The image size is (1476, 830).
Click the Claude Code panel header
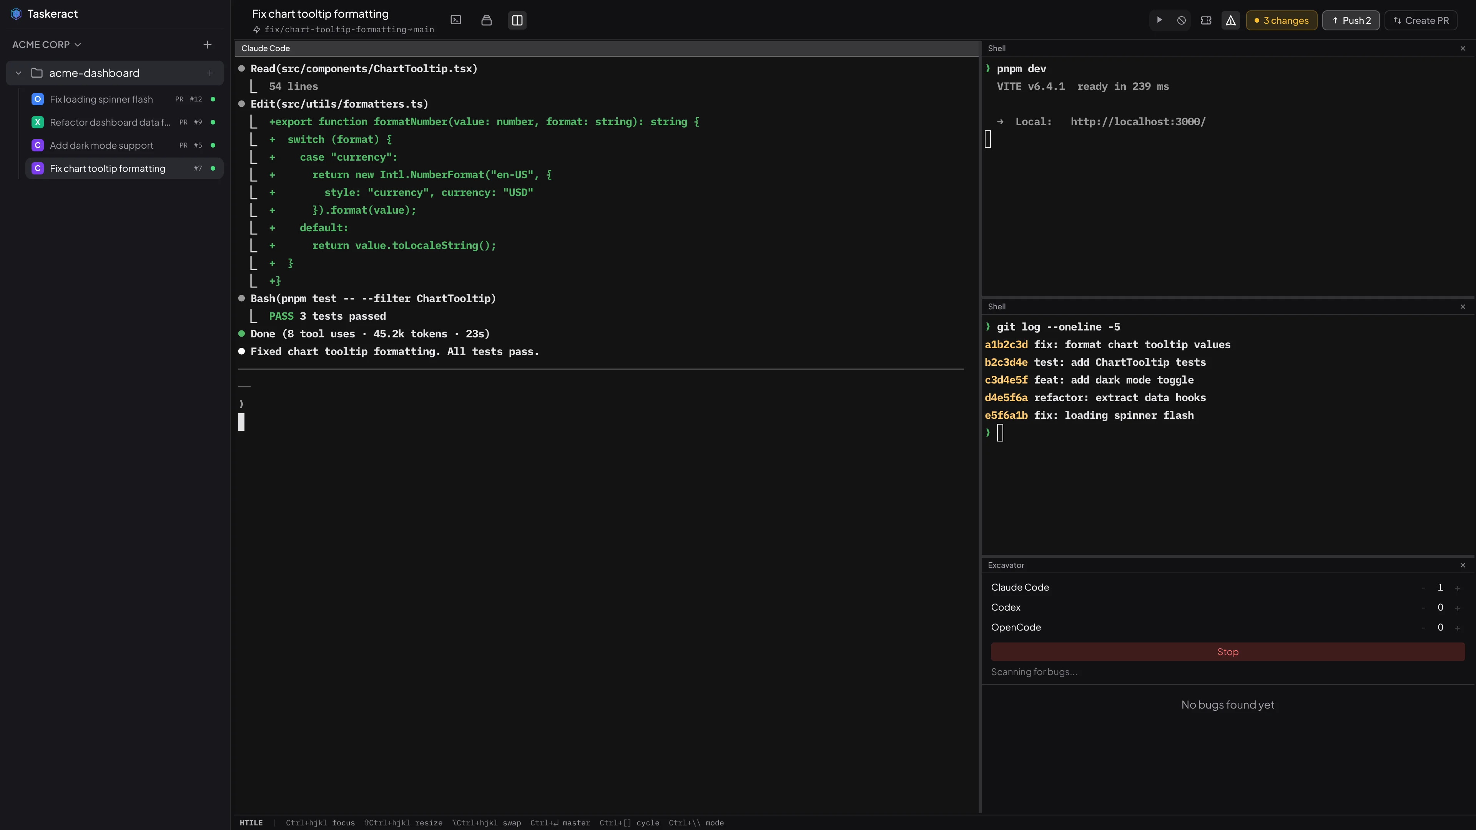click(x=265, y=48)
